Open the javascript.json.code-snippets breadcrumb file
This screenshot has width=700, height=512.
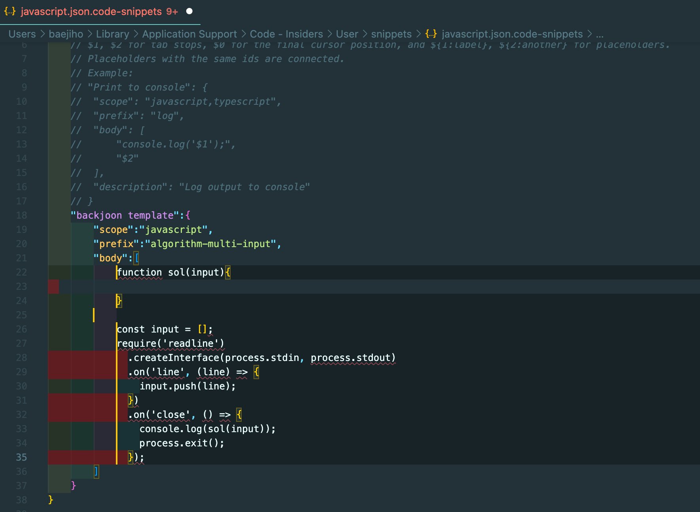(x=513, y=34)
